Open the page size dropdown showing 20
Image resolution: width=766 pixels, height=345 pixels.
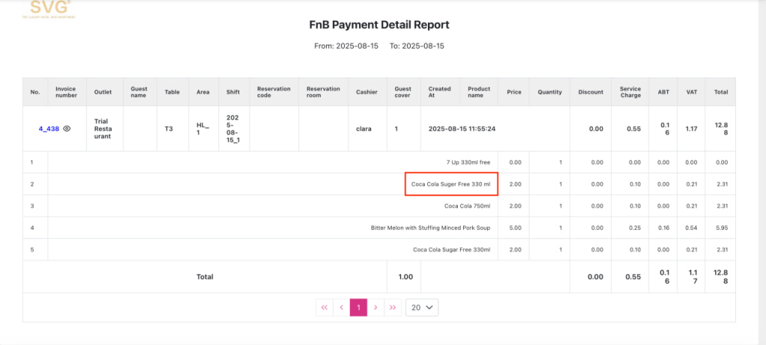tap(421, 307)
